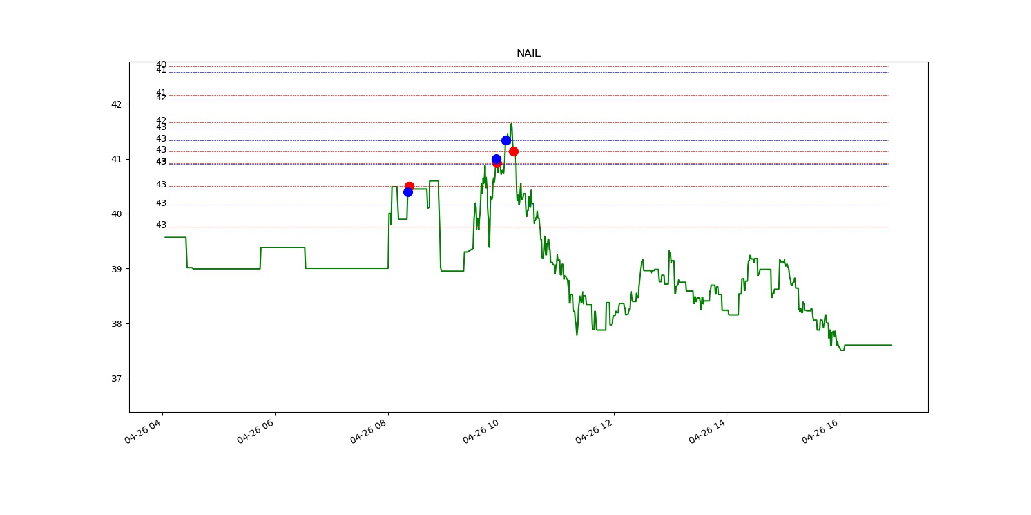Click the chart title NAIL
Screen dimensions: 1031x515
[x=528, y=53]
